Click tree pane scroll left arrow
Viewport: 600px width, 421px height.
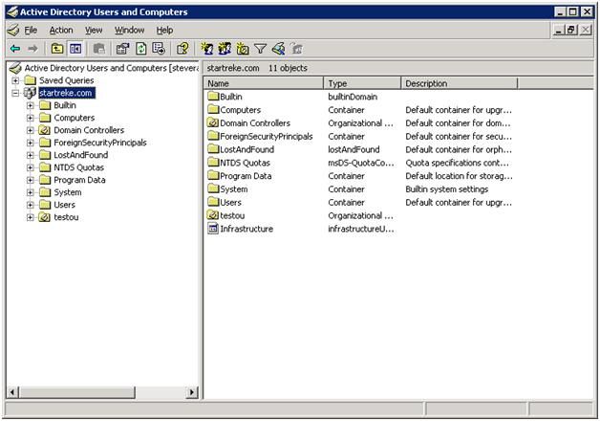[12, 392]
